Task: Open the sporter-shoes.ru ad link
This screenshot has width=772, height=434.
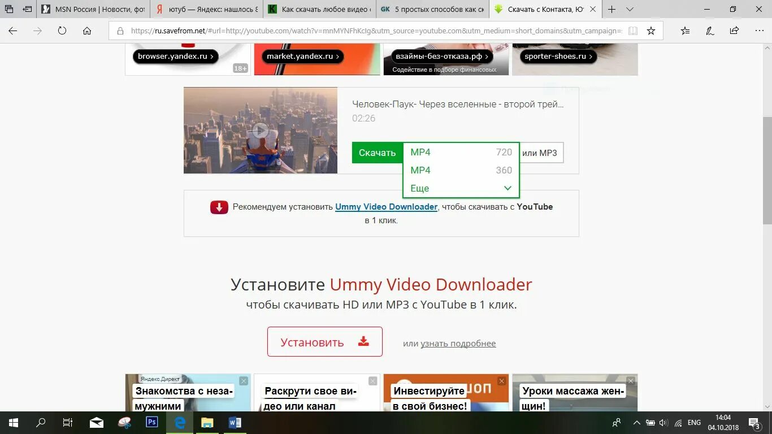Action: [557, 56]
